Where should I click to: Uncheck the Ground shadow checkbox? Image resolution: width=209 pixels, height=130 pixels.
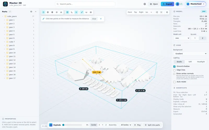(x=174, y=67)
